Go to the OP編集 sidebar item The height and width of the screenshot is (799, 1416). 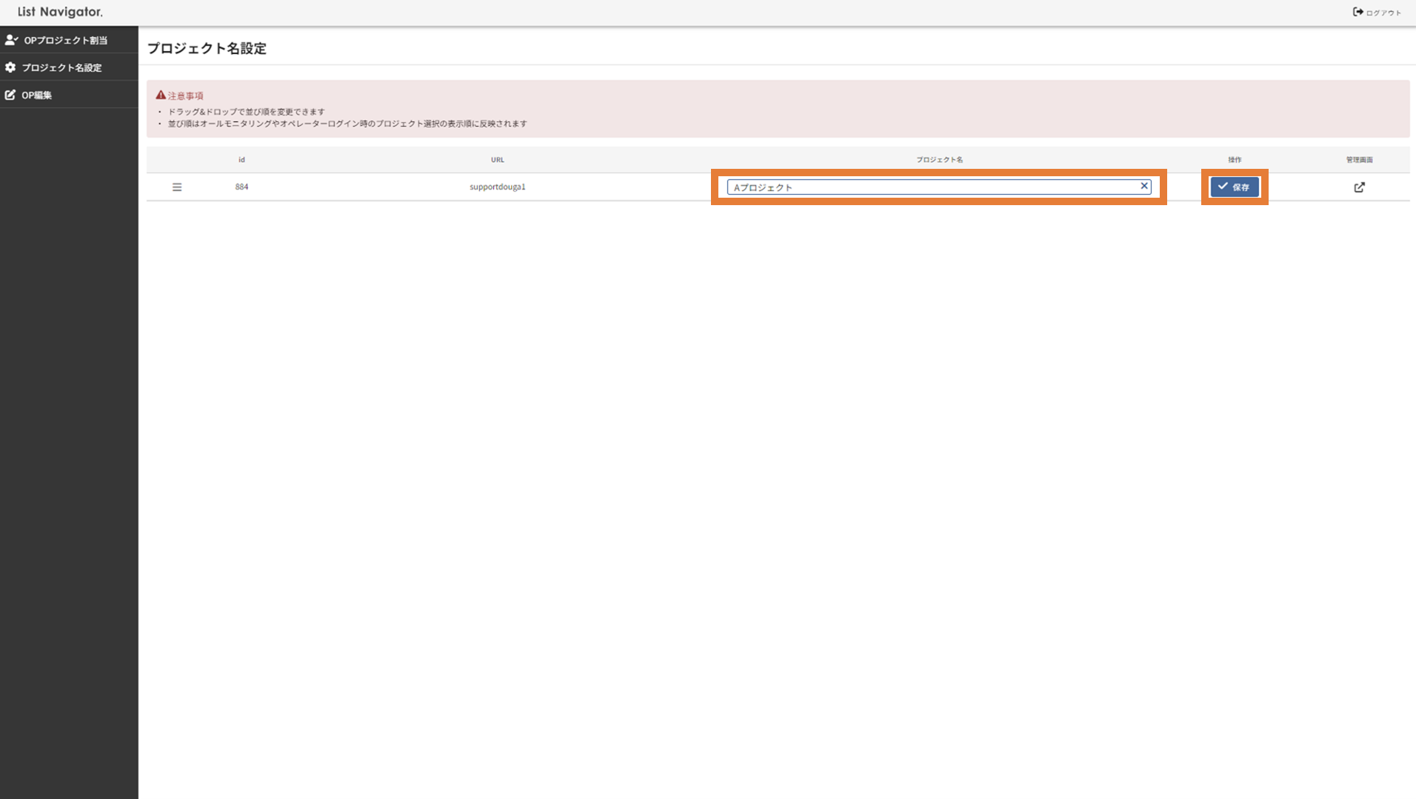pyautogui.click(x=36, y=95)
